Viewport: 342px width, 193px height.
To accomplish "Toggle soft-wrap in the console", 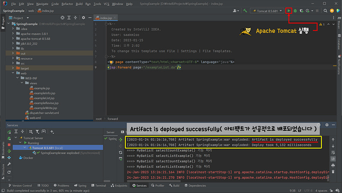I will (333, 153).
